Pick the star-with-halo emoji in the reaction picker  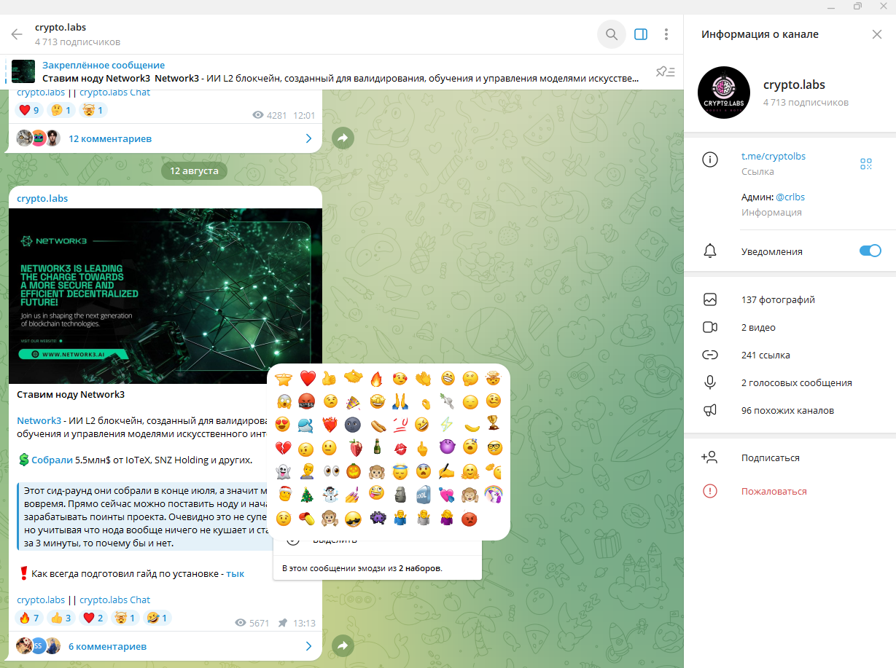point(284,378)
